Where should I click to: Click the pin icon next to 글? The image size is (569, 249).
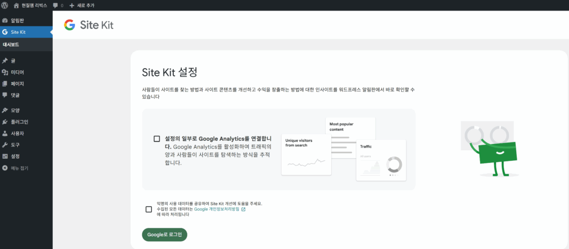5,61
